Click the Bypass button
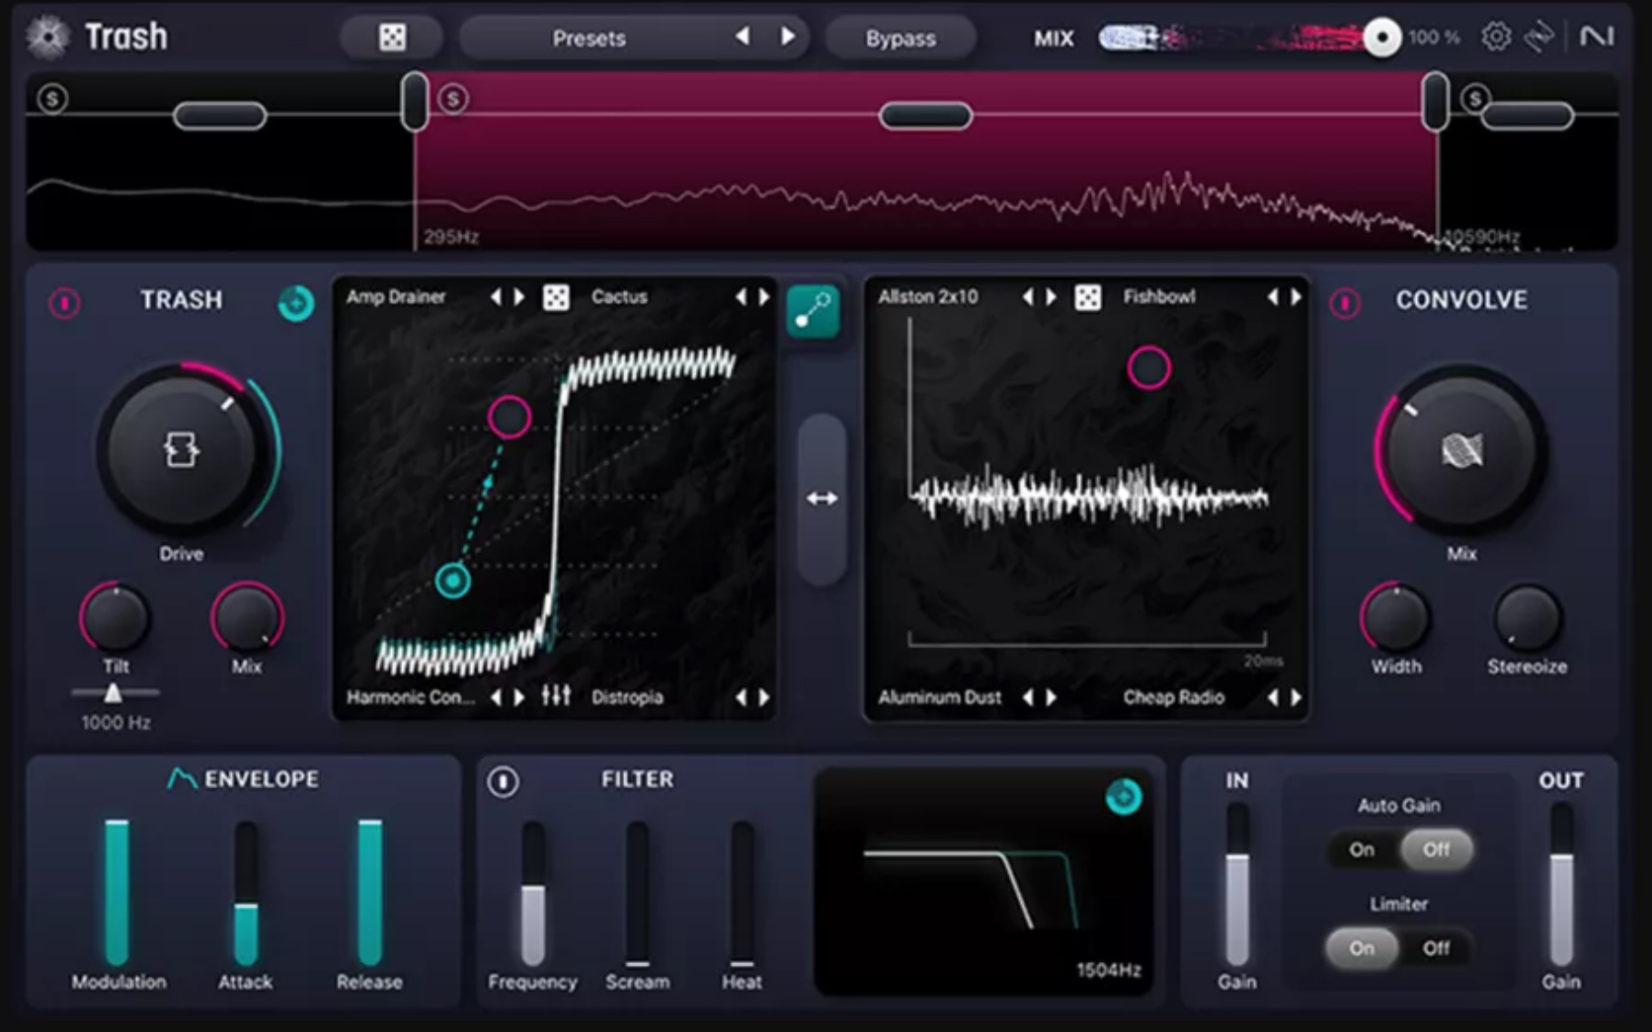 [901, 38]
